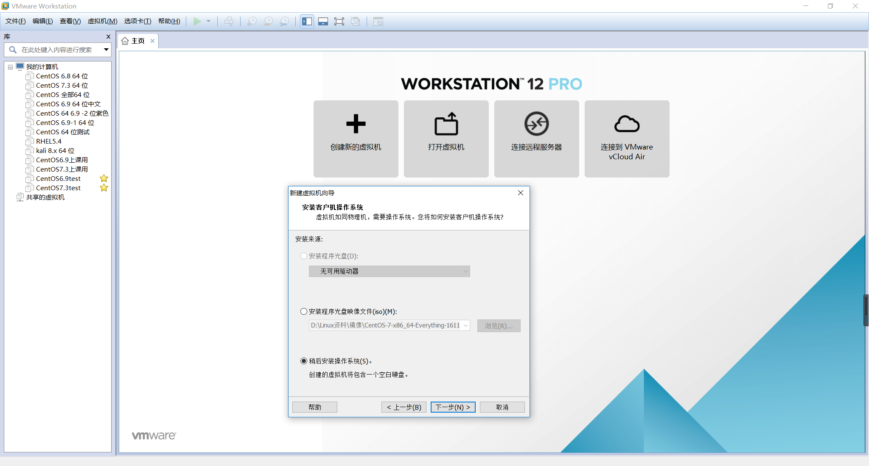This screenshot has height=466, width=869.
Task: Toggle the library sidebar view icon
Action: (x=307, y=21)
